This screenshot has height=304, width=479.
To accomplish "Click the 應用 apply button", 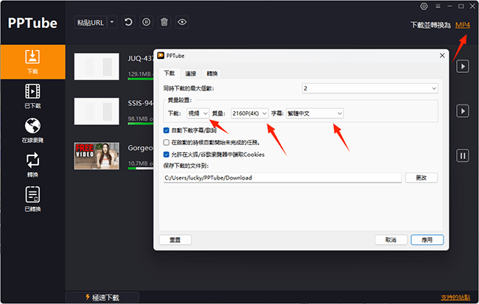I will (427, 240).
